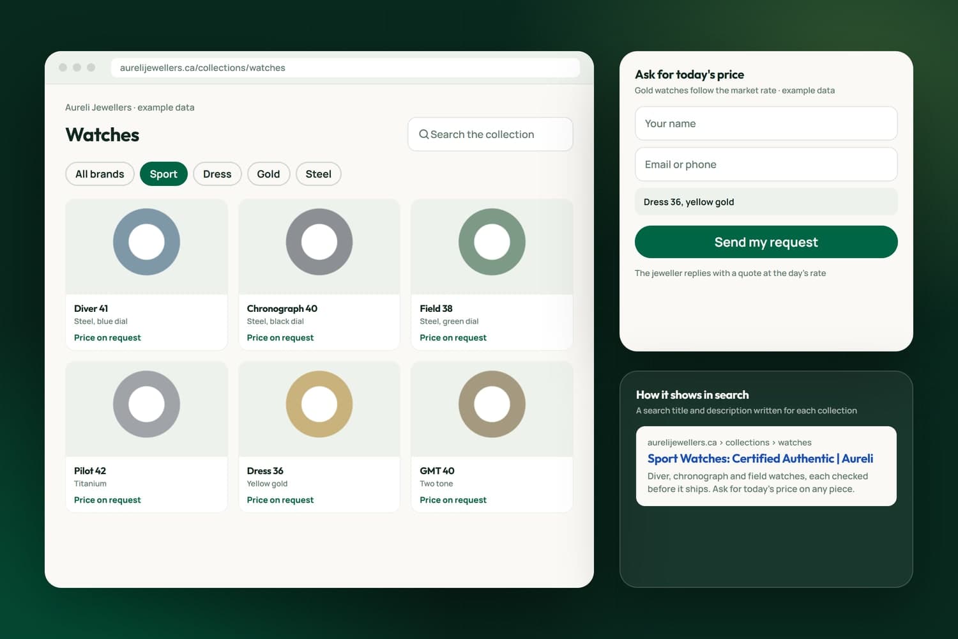Click the Watches page heading

pos(102,135)
